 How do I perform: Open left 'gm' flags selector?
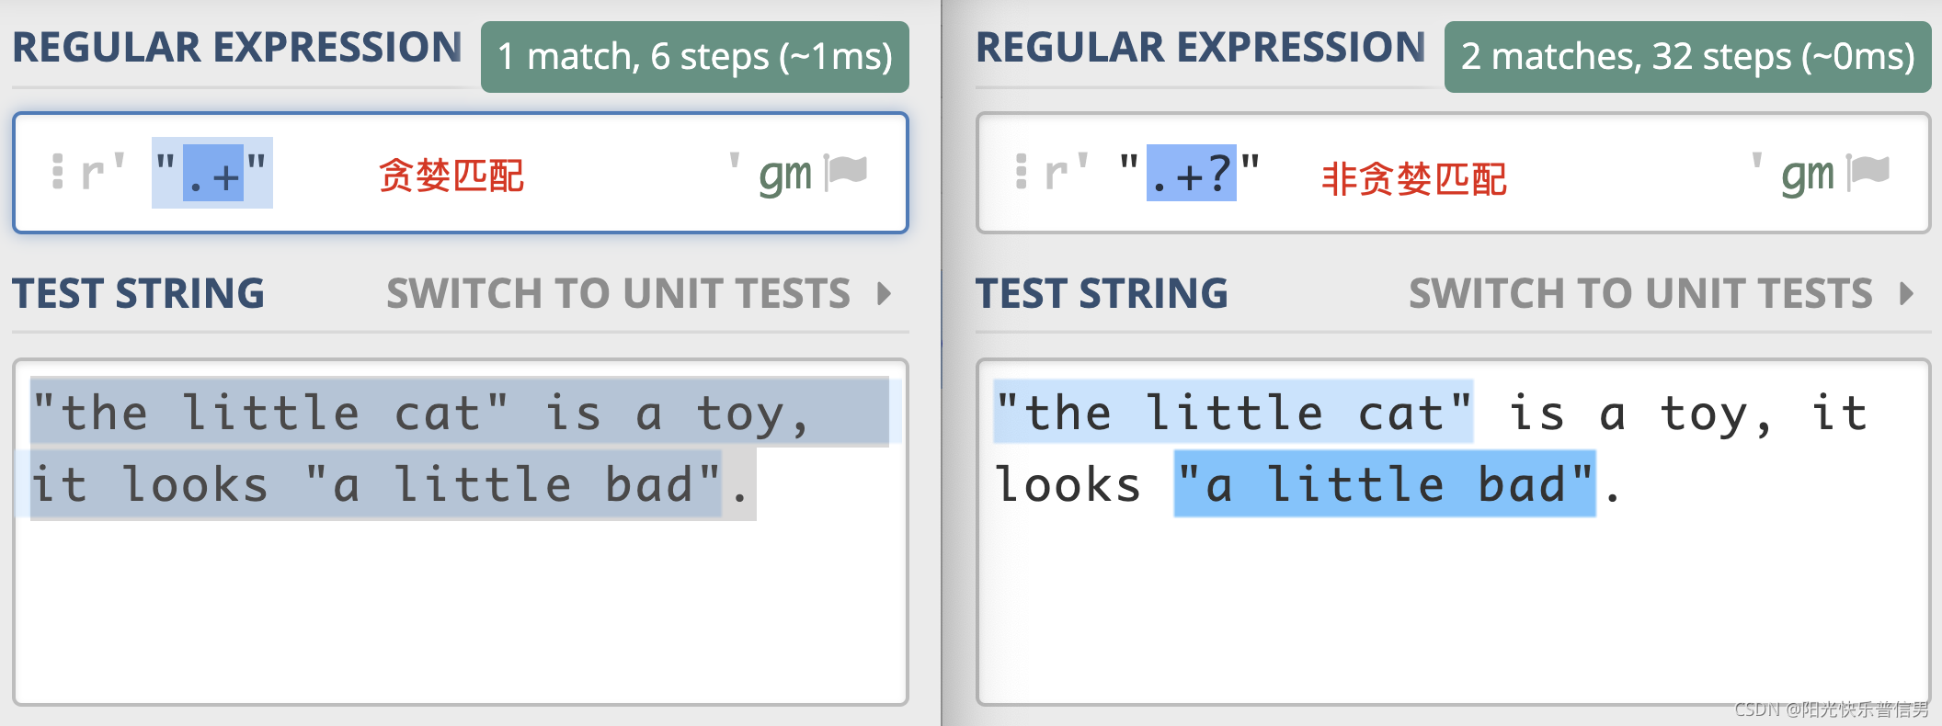point(786,175)
